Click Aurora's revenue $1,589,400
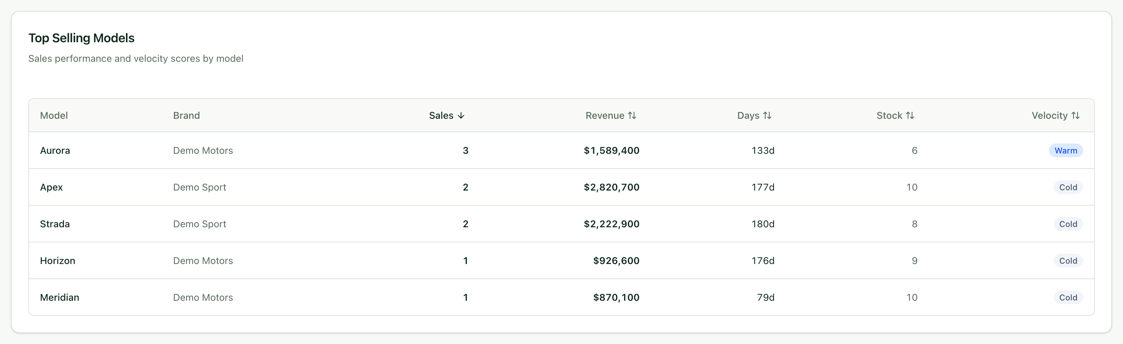 [x=612, y=150]
